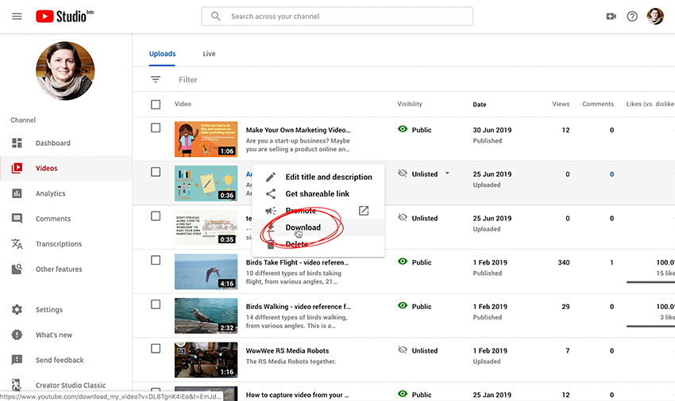The height and width of the screenshot is (401, 675).
Task: Choose Delete from the context menu
Action: (297, 244)
